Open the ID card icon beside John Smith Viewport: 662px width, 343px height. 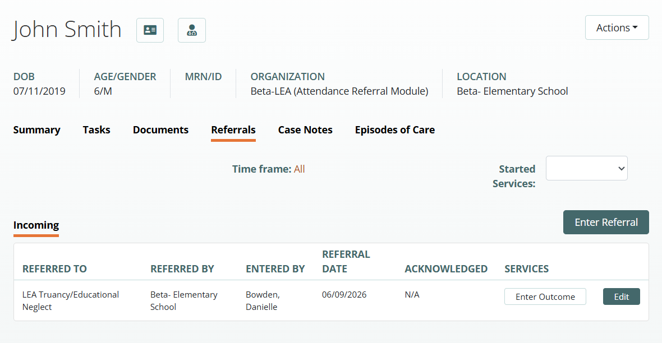click(x=150, y=30)
